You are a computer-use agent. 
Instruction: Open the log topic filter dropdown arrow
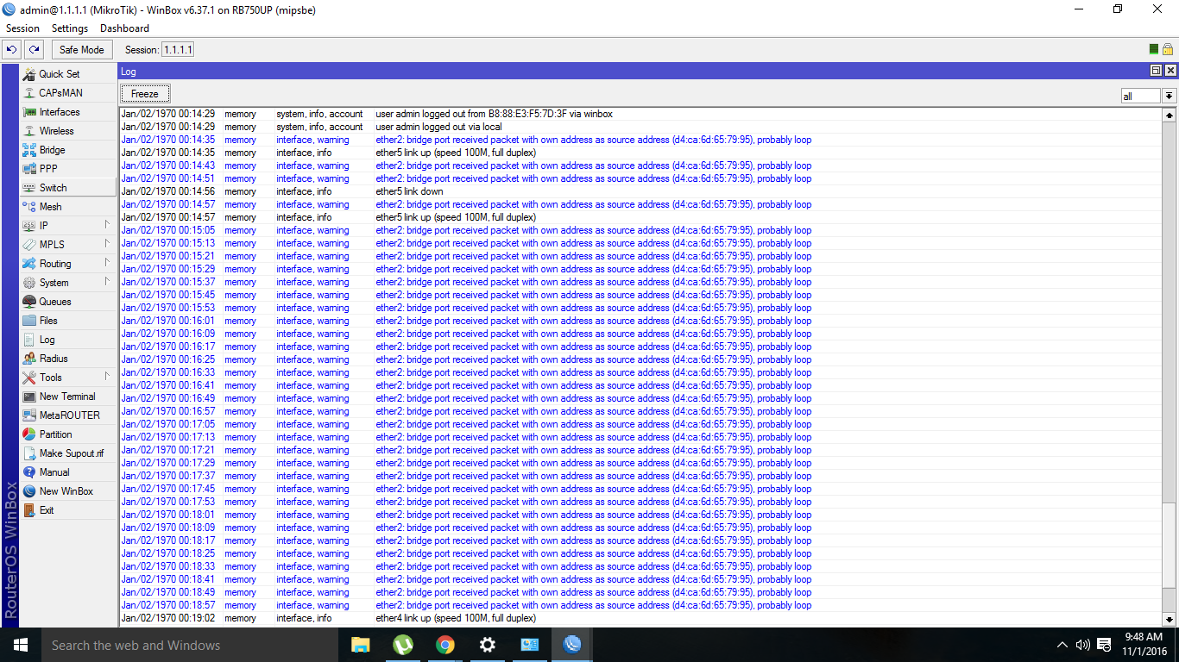point(1170,96)
